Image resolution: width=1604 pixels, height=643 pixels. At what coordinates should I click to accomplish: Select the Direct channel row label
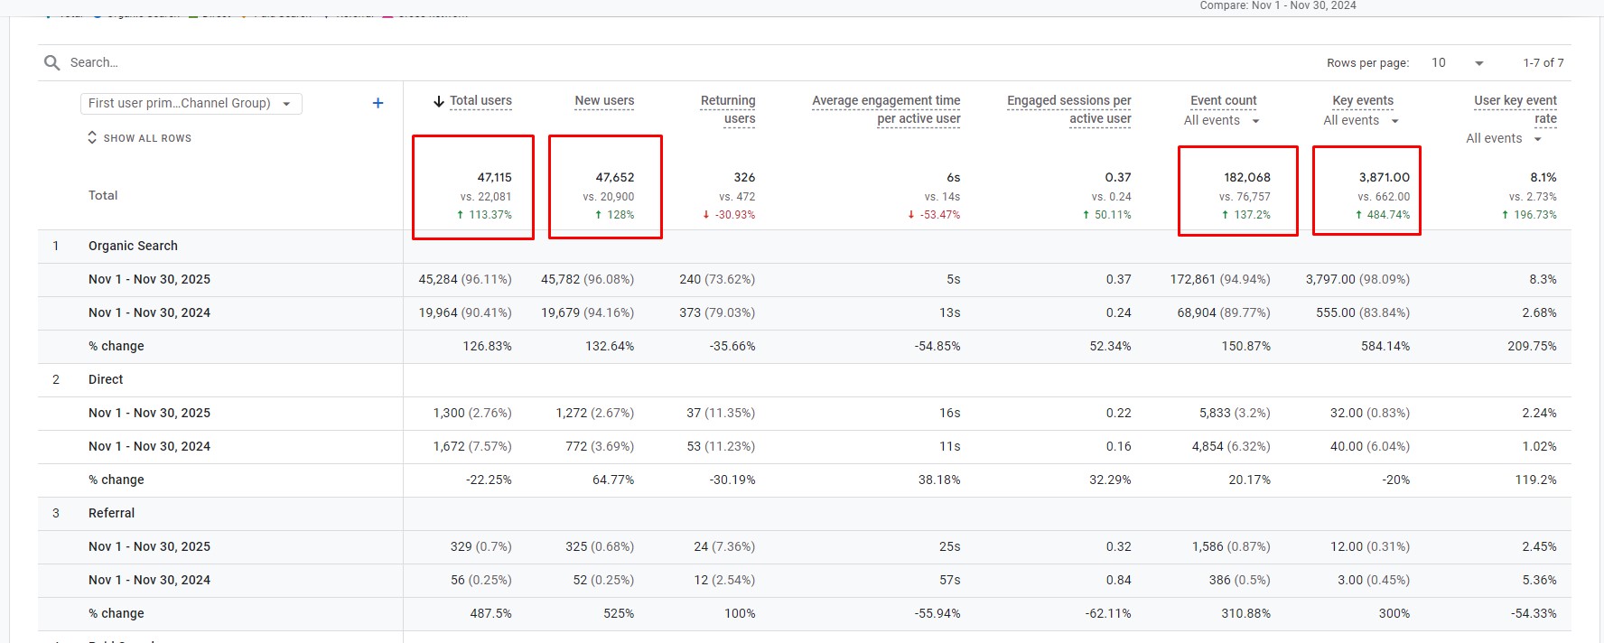point(106,379)
